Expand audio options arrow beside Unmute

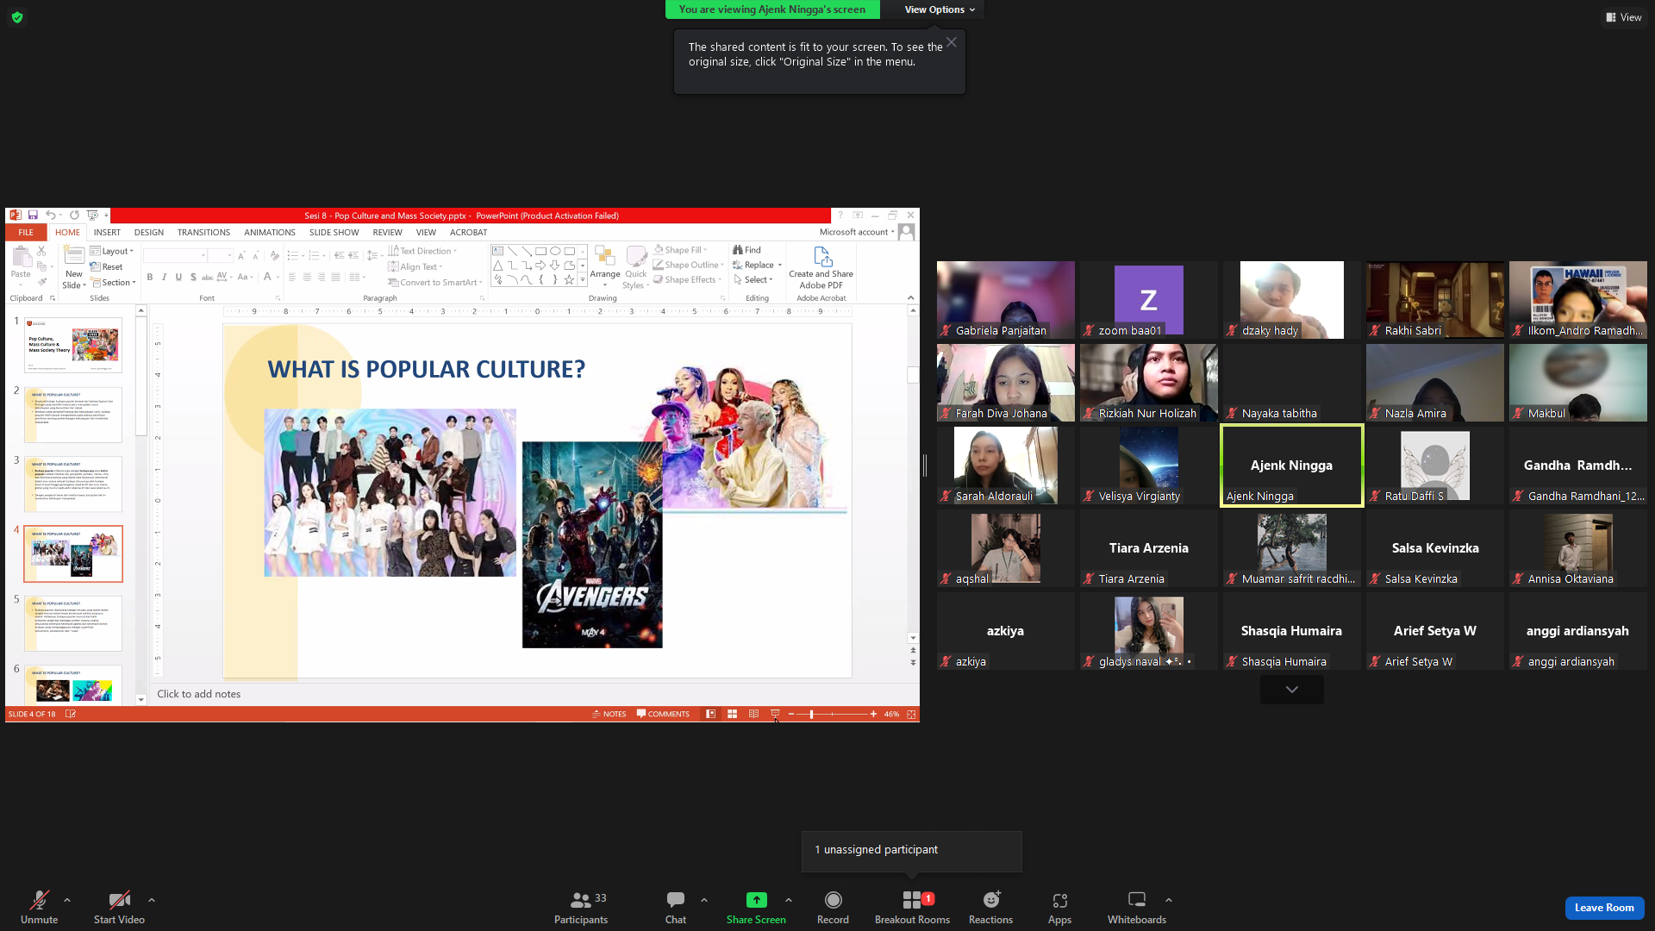click(x=67, y=900)
